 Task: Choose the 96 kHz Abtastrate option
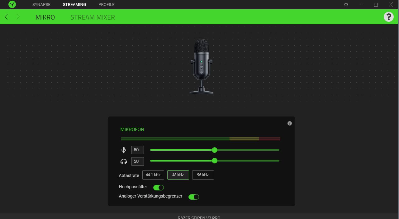click(x=203, y=175)
